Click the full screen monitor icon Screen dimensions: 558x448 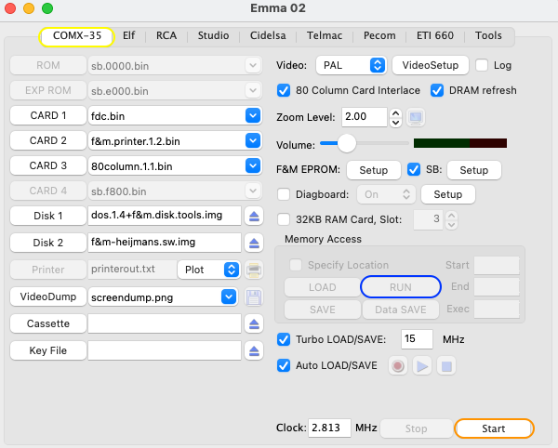[x=416, y=117]
